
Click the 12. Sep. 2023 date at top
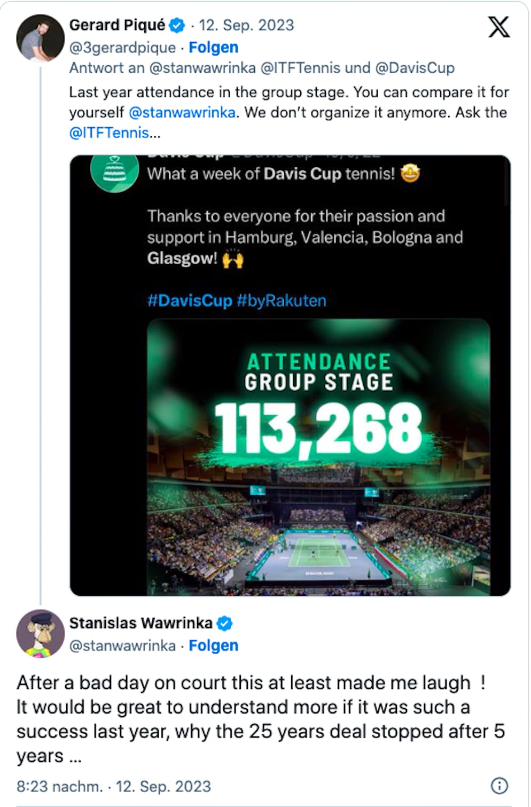[246, 25]
